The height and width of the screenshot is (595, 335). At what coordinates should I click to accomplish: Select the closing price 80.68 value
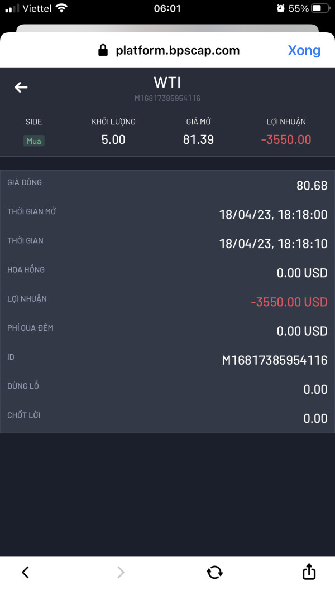[312, 186]
